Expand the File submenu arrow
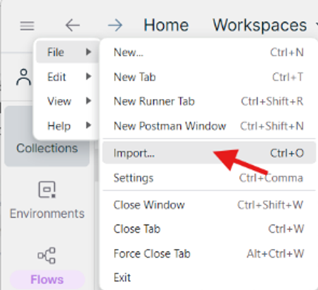Screen dimensions: 318x290 89,52
